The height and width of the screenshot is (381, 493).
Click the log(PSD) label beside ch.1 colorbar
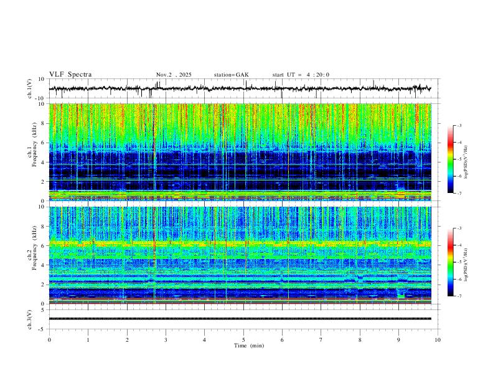click(x=466, y=162)
